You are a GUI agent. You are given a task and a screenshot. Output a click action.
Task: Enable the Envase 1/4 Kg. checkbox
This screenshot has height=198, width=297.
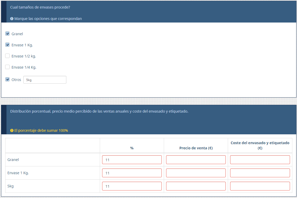point(8,67)
